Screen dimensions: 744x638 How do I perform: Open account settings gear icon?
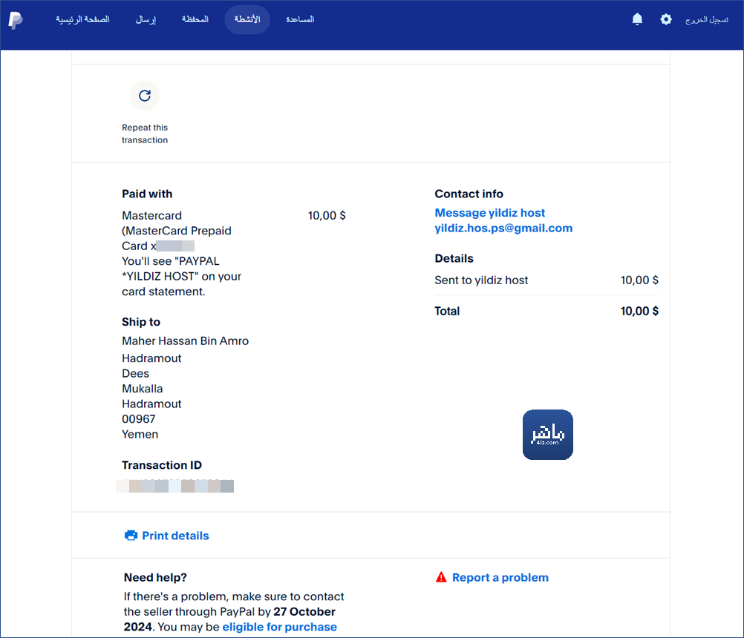click(666, 19)
